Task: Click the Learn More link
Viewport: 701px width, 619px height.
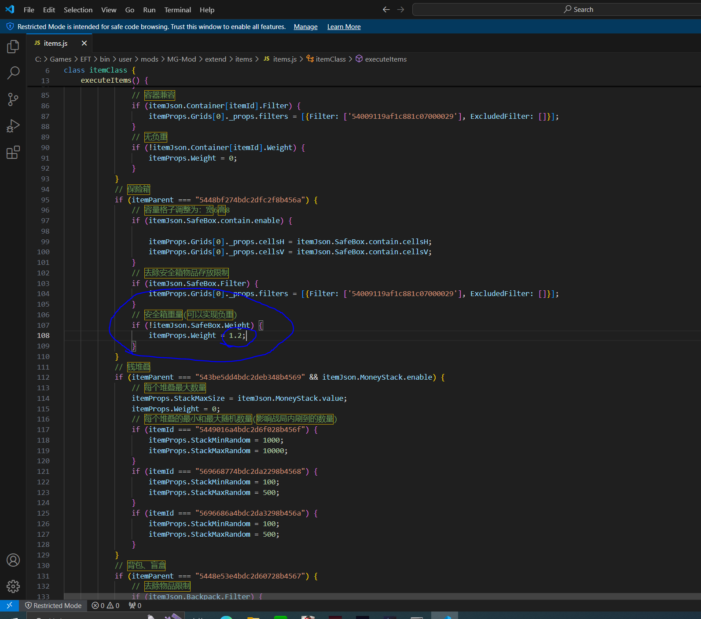Action: (344, 27)
